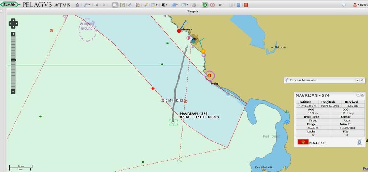Zoom in with the plus button
This screenshot has width=368, height=172.
(13, 34)
